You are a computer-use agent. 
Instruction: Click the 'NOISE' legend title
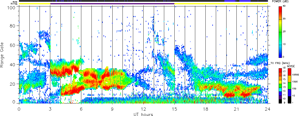291,66
